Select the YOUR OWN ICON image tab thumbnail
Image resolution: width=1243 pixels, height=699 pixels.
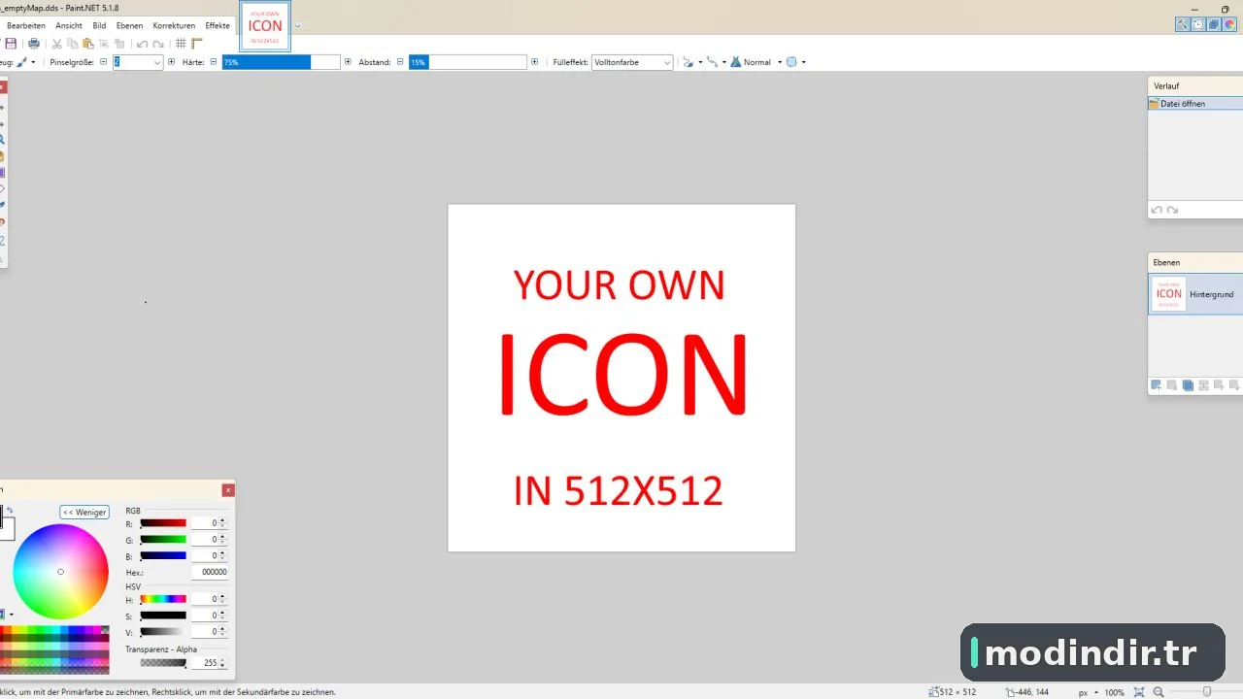265,26
